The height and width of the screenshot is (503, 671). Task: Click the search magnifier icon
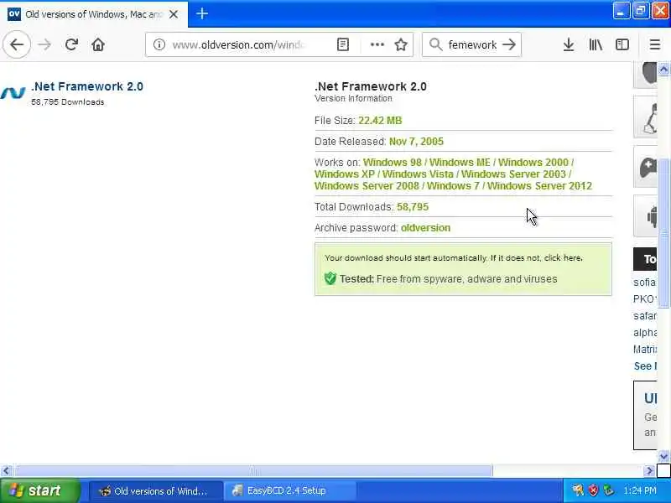click(435, 44)
